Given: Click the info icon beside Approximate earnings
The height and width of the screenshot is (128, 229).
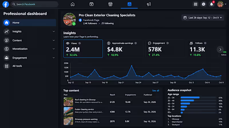Looking at the screenshot, I should (x=135, y=43).
